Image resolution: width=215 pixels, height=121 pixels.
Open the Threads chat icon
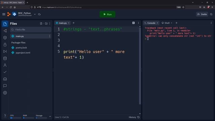[x=5, y=86]
